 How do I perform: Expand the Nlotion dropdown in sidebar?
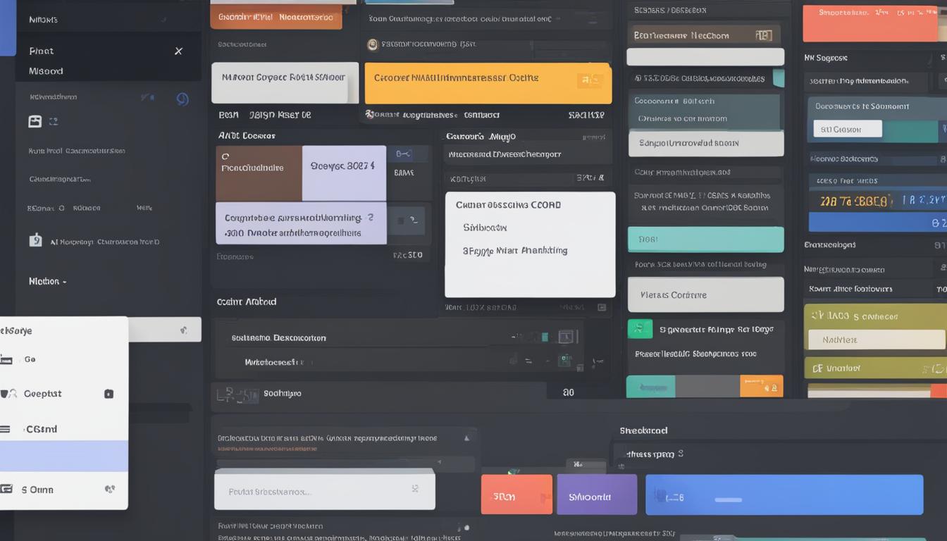coord(48,281)
